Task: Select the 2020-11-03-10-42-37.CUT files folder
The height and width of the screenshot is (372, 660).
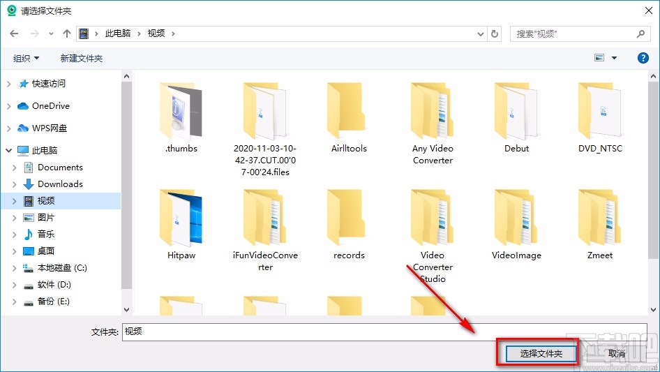Action: point(265,129)
